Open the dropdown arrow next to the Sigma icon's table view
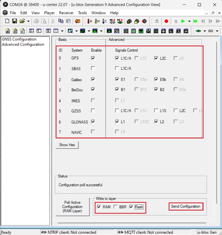 pyautogui.click(x=62, y=31)
